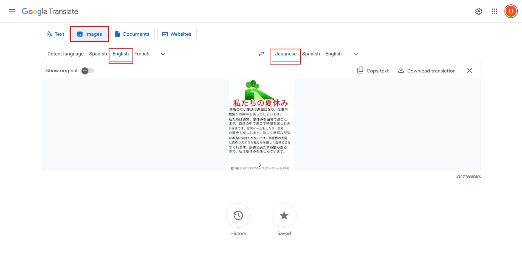Click the Send feedback link
The width and height of the screenshot is (522, 260).
[x=468, y=176]
